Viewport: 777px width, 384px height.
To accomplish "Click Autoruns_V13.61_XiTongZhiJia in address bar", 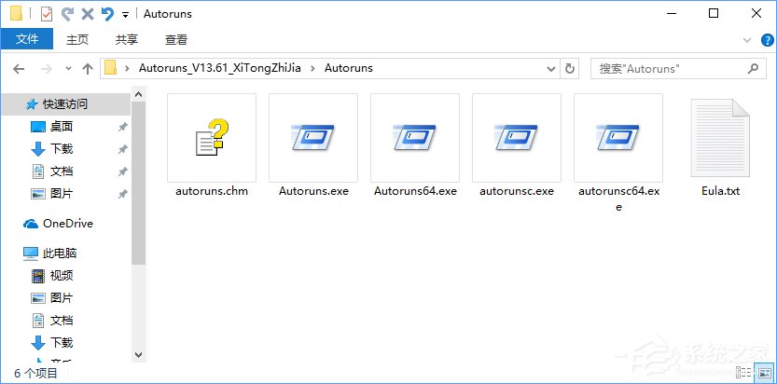I will 219,68.
